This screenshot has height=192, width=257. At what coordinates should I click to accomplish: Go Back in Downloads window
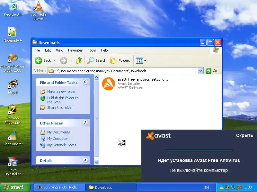click(43, 60)
